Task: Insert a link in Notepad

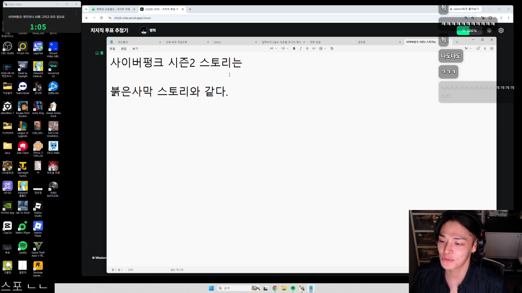Action: pos(314,48)
